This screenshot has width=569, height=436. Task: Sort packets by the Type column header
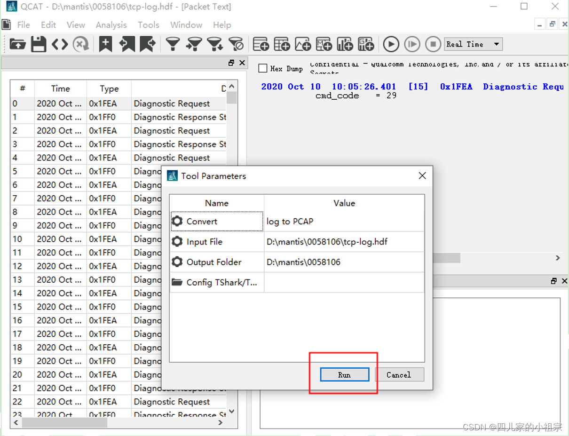pos(109,88)
